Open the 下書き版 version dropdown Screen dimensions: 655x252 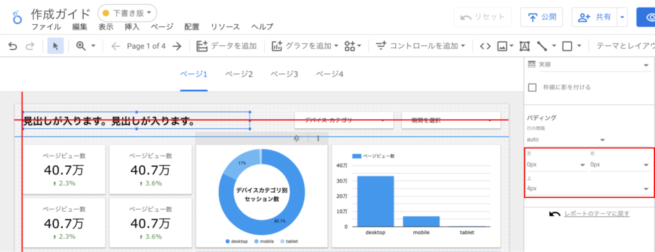click(x=127, y=13)
